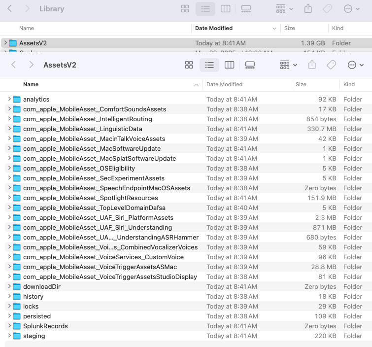Expand AssetsV2 folder in Library window
Viewport: 372px width, 347px height.
(5, 43)
